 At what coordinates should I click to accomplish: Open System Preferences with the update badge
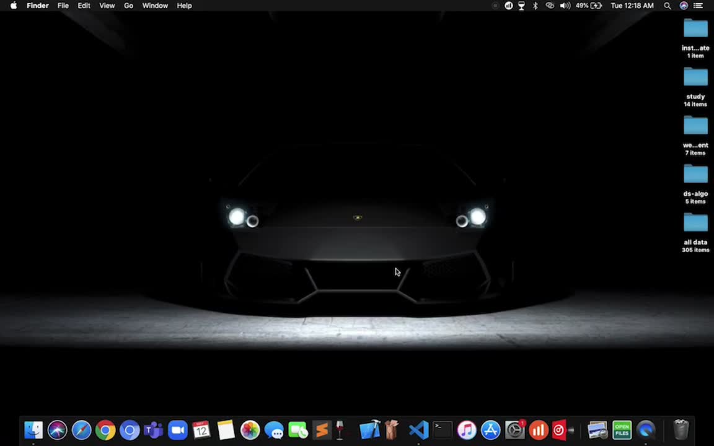coord(514,430)
